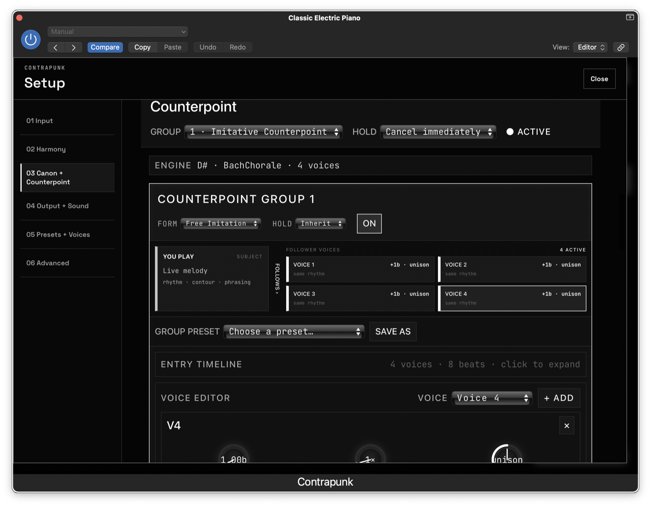Go to next preset with right arrow

tap(74, 47)
